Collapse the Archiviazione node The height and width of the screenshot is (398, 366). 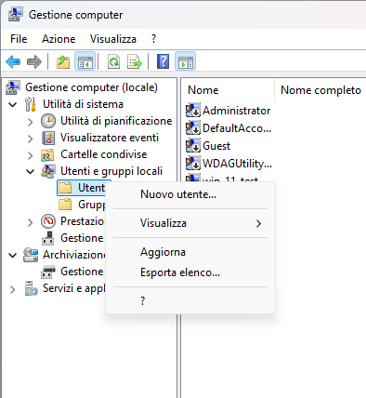13,255
